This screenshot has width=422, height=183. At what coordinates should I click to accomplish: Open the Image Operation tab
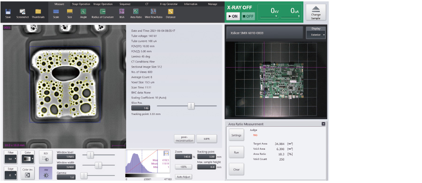(x=103, y=4)
